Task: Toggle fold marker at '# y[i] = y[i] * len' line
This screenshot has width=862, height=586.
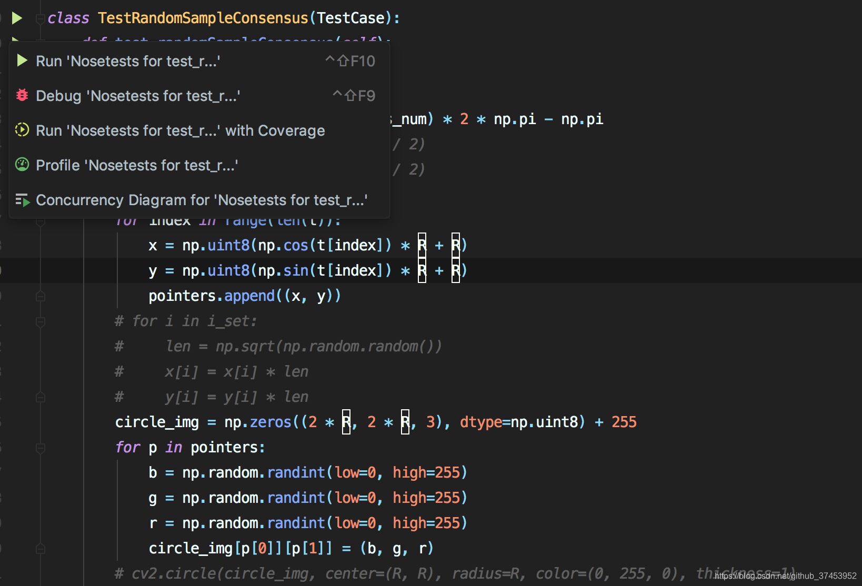Action: point(40,397)
